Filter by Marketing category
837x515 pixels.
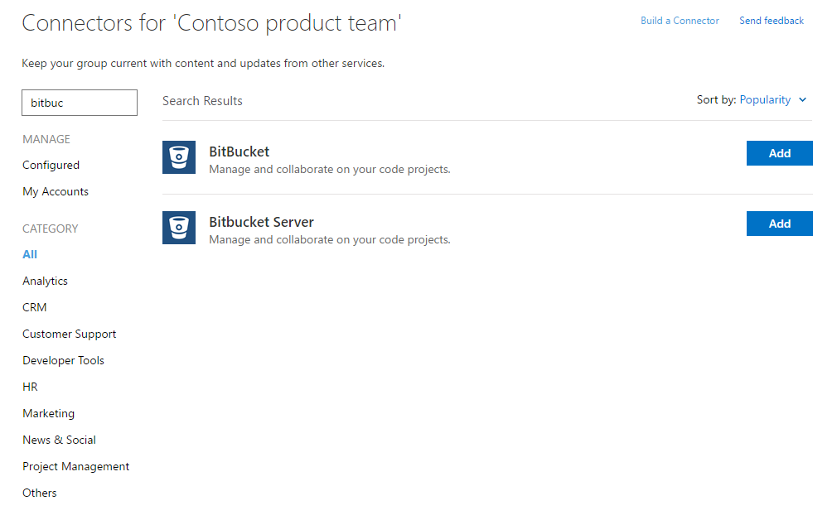(49, 414)
